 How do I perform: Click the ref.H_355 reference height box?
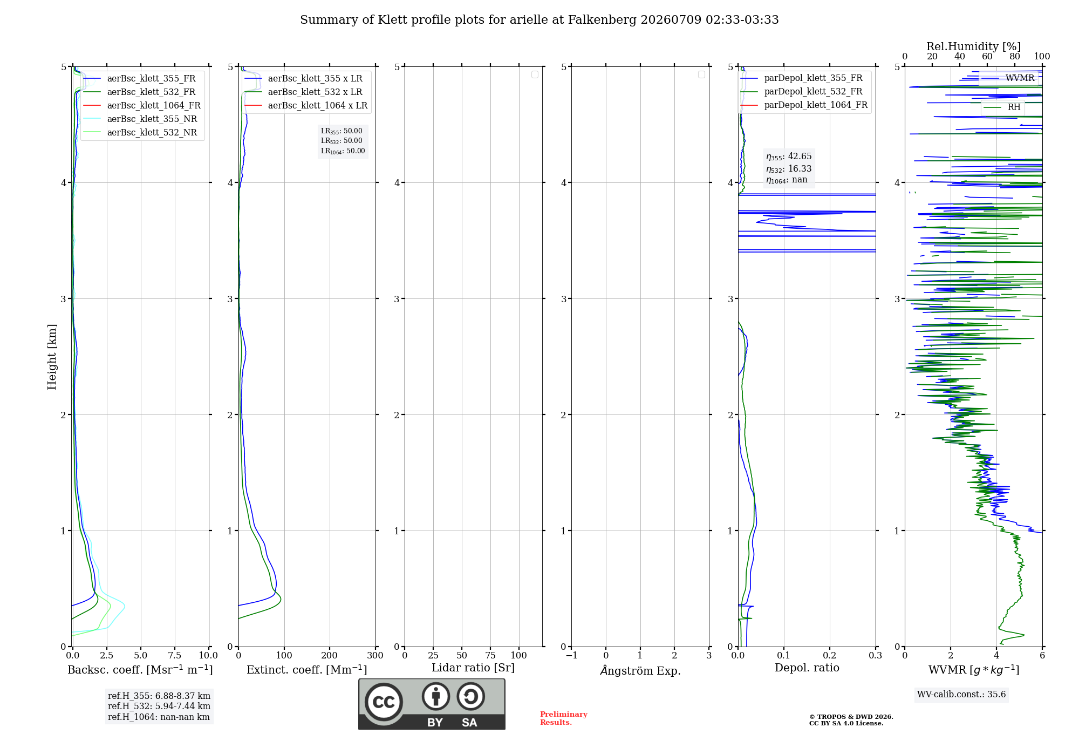(x=159, y=706)
